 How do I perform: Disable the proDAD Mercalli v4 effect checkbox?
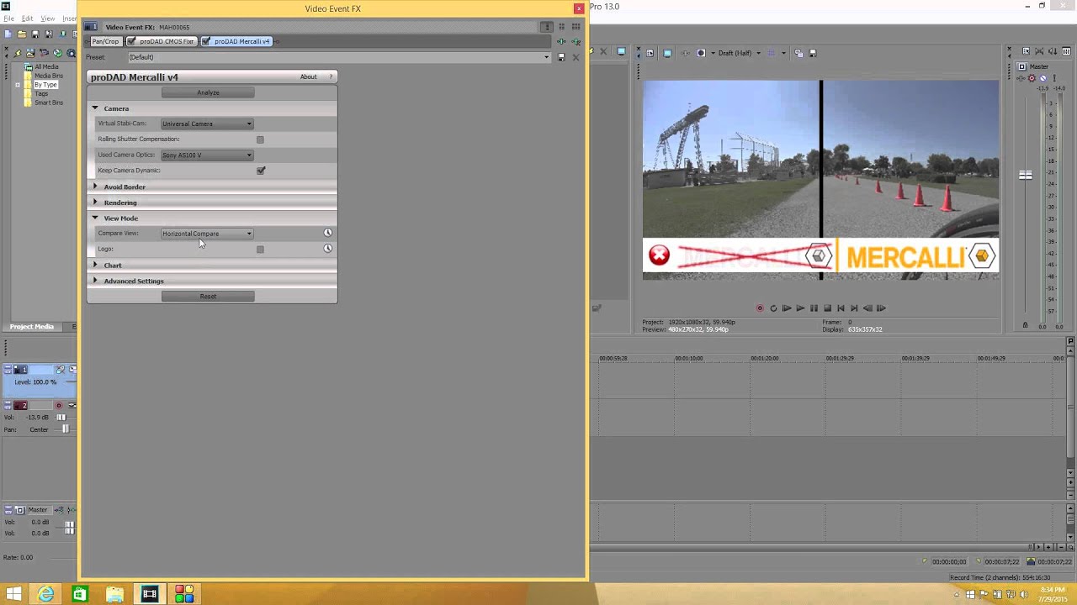point(207,41)
